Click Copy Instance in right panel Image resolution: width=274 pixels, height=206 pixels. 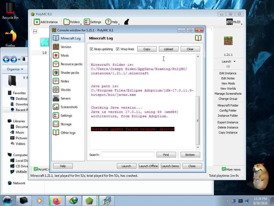click(x=228, y=133)
